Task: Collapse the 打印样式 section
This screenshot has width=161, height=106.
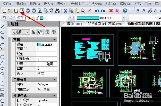Action: 55,95
